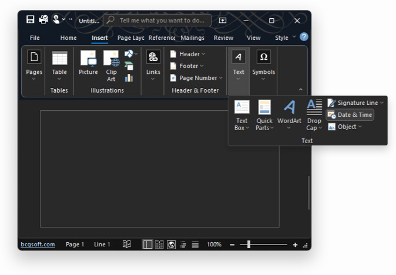Open the arrow beside the touch mode icon
Image resolution: width=396 pixels, height=275 pixels.
[x=63, y=19]
